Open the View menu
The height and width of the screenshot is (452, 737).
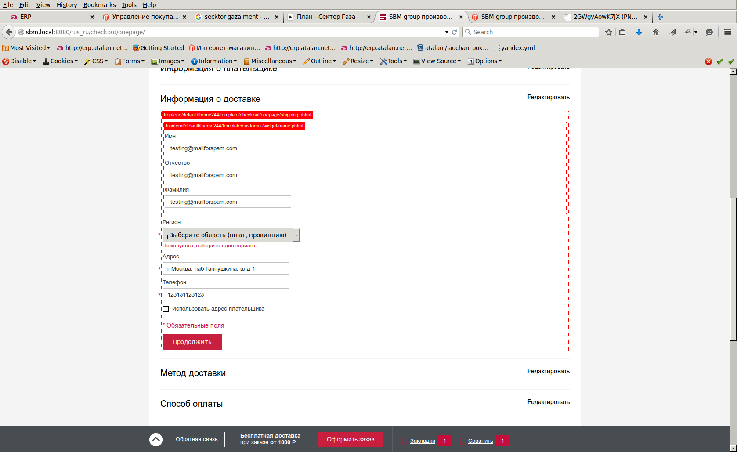coord(43,5)
